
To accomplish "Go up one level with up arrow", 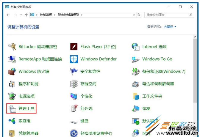I will pyautogui.click(x=26, y=15).
